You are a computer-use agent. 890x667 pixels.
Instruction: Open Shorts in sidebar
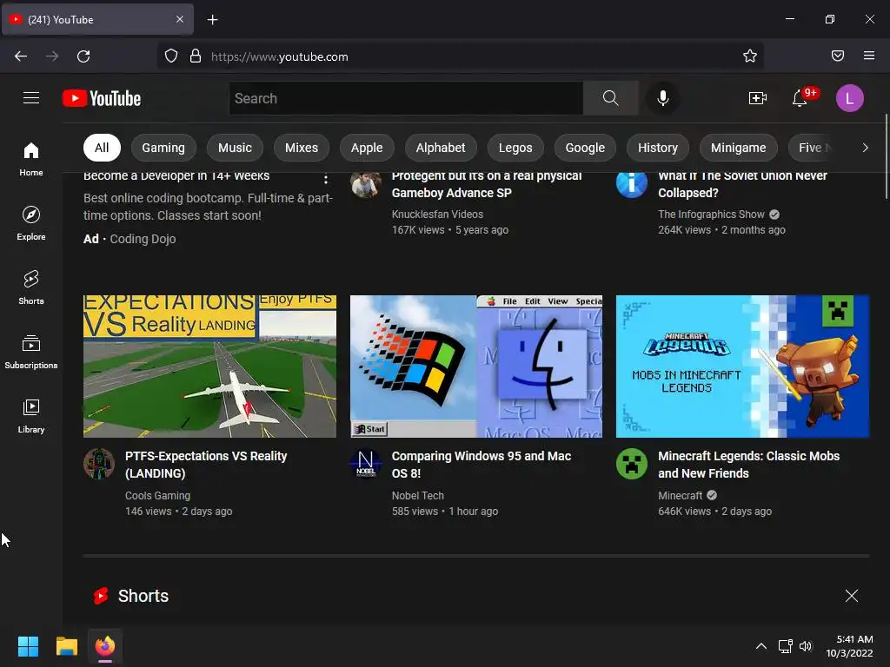[x=31, y=287]
